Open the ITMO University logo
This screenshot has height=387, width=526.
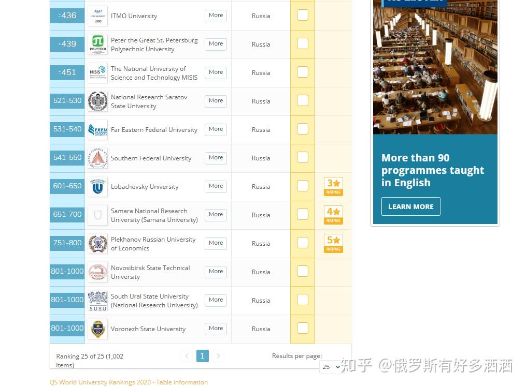97,16
